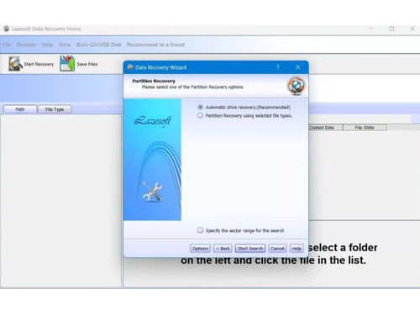This screenshot has width=420, height=315.
Task: Close the Lazesoft Data Recovery Home window
Action: click(x=412, y=29)
